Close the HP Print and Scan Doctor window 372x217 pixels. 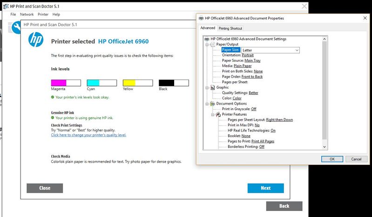304,7
